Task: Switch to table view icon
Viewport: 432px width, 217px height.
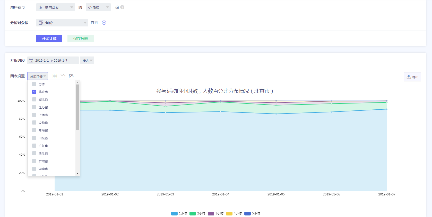Action: pos(55,76)
